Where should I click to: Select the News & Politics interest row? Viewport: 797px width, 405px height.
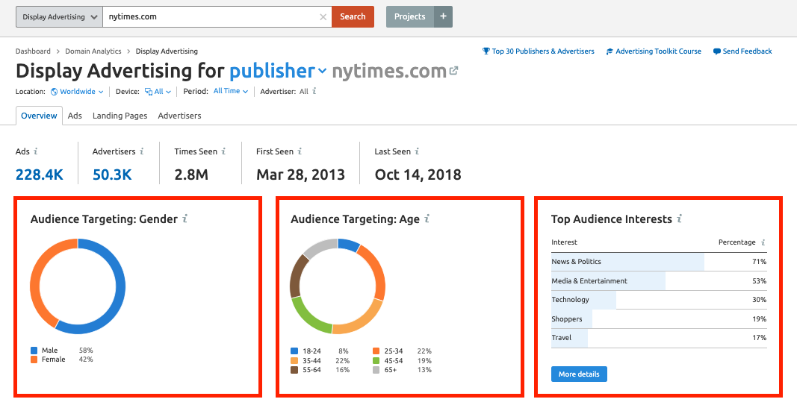pyautogui.click(x=659, y=262)
